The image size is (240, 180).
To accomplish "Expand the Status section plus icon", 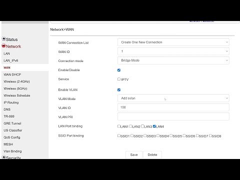I will (3, 38).
